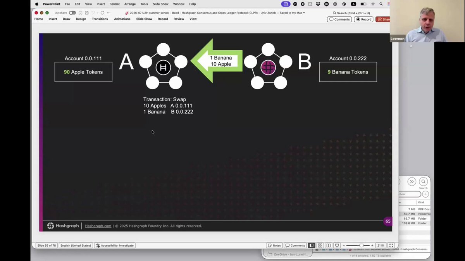The height and width of the screenshot is (261, 465).
Task: Click the Fit slide to window icon
Action: [391, 246]
